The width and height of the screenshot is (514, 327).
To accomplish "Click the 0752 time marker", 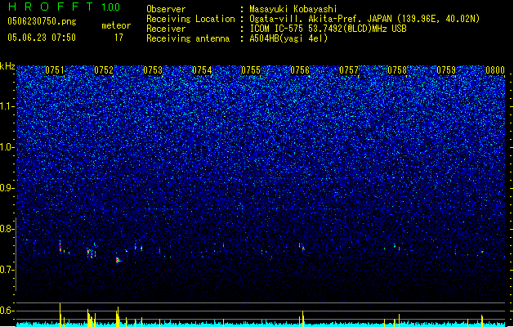I will [x=104, y=70].
